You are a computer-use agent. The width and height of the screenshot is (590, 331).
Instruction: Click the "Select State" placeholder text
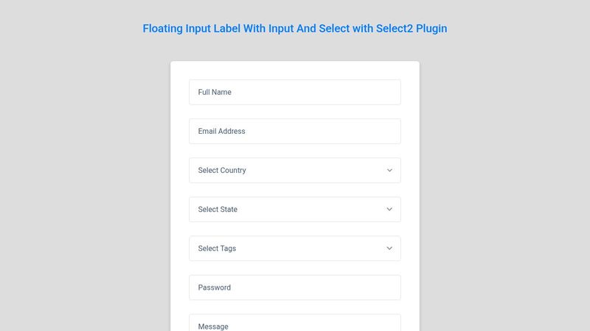click(x=218, y=210)
